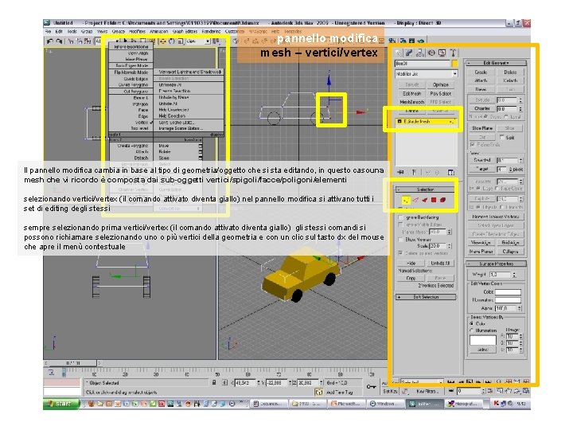
Task: Open the Graph Editors menu
Action: pos(186,32)
